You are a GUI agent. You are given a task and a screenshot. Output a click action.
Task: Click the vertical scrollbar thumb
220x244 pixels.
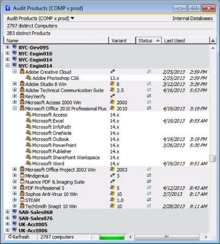(213, 159)
